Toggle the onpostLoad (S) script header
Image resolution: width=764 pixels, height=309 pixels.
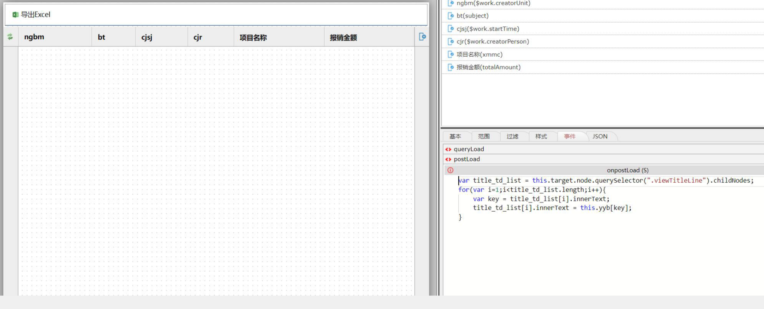click(x=627, y=170)
